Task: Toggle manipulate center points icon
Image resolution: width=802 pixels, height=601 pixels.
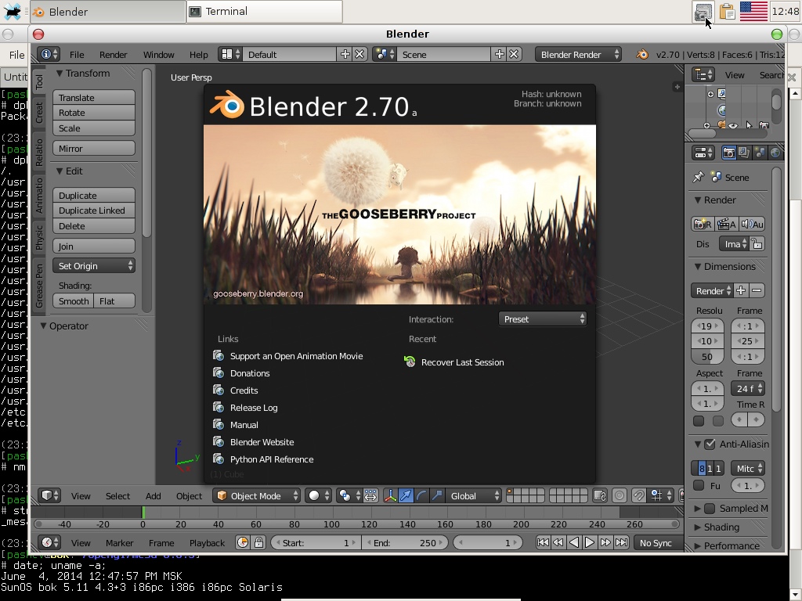Action: point(370,495)
